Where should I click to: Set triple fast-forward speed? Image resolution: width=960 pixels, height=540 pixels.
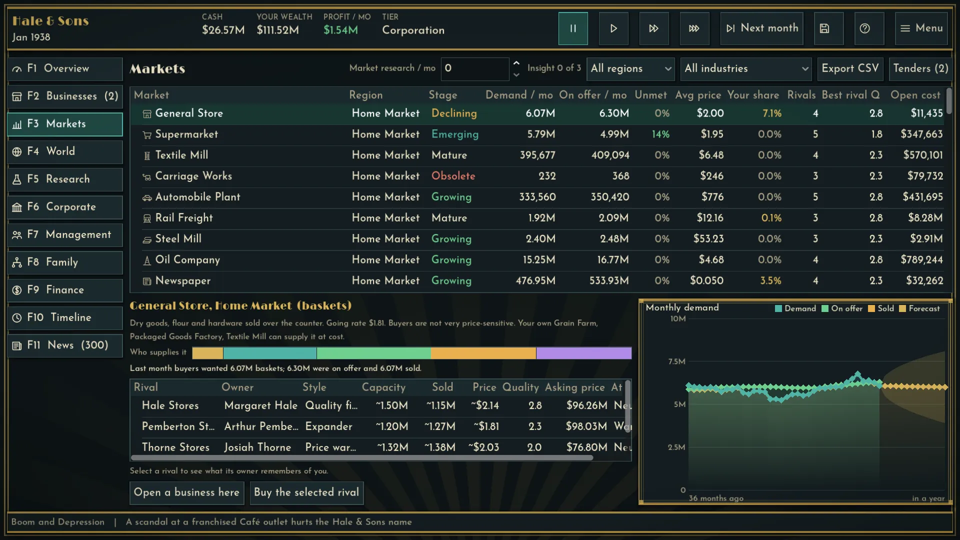(694, 28)
